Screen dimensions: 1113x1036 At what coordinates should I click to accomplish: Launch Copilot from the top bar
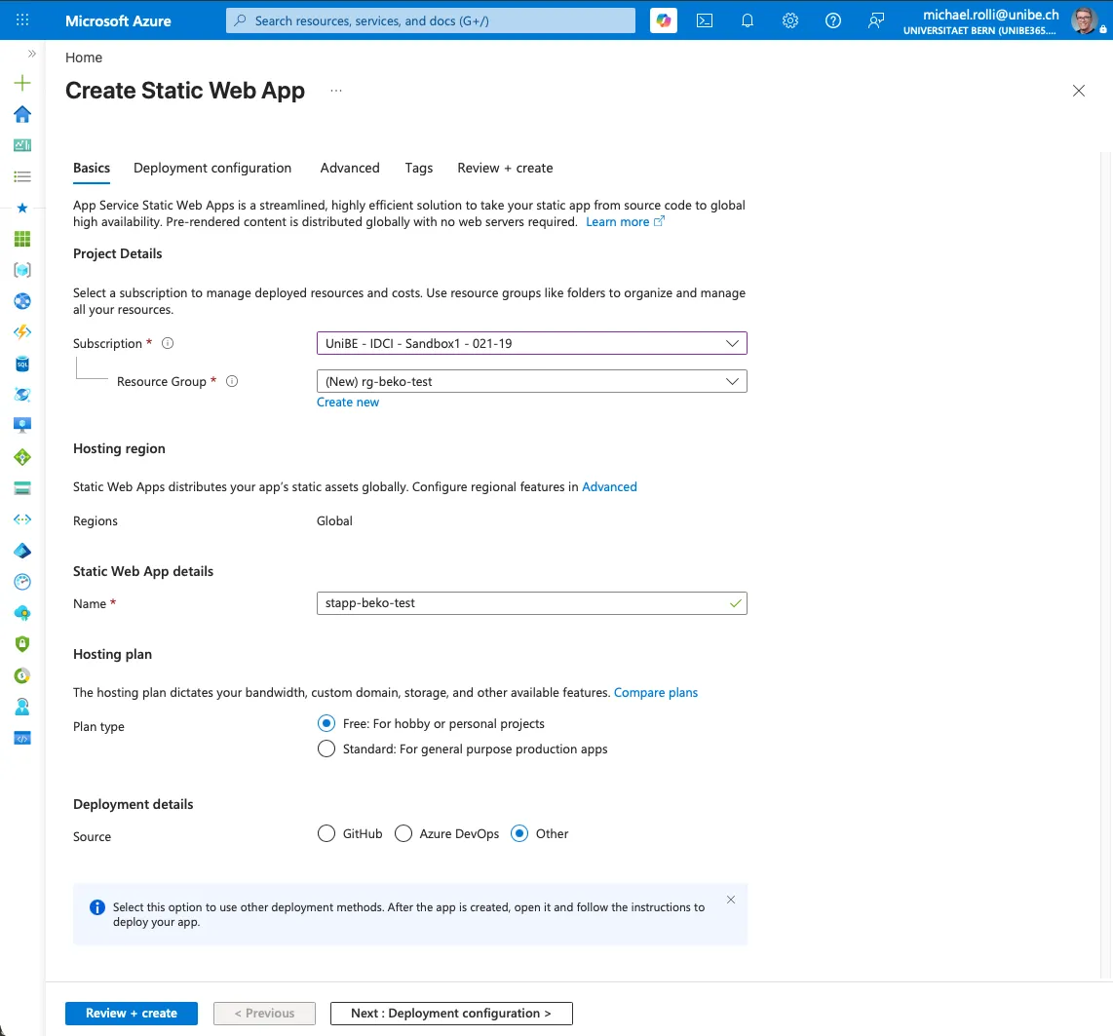(663, 20)
